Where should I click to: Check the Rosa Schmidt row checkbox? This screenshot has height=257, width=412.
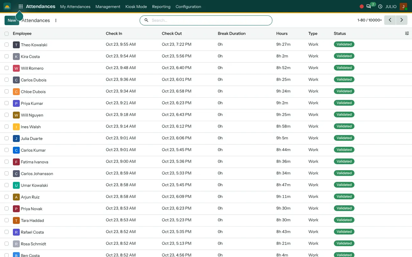pyautogui.click(x=6, y=244)
